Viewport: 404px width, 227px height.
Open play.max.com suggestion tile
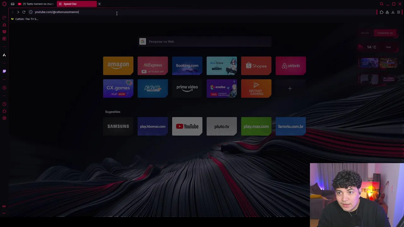coord(256,126)
